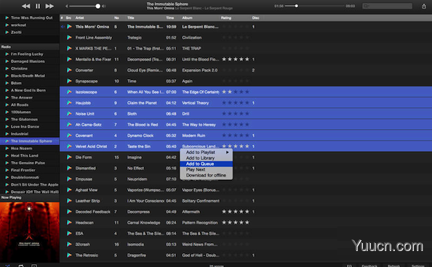Click the source icon for Converter row
The width and height of the screenshot is (432, 267).
coord(69,70)
